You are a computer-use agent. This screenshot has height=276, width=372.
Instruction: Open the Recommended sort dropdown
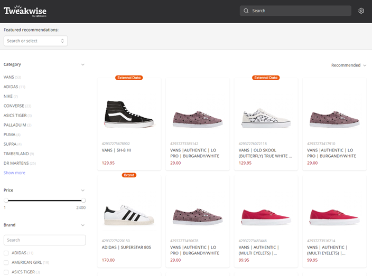(x=349, y=65)
